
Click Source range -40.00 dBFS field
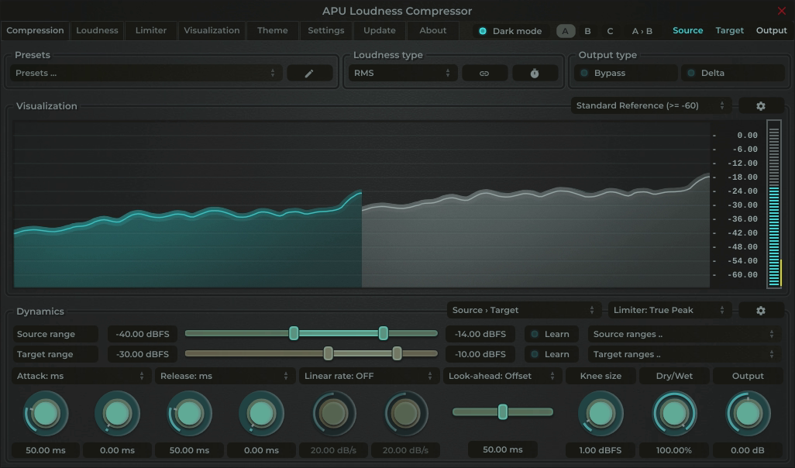pos(143,334)
